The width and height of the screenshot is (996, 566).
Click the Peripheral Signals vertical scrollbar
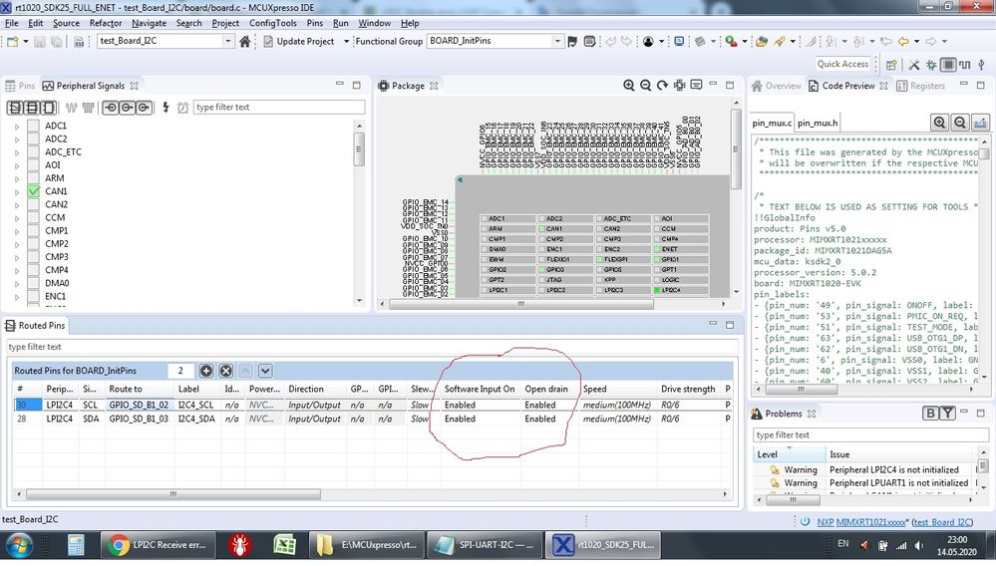[x=360, y=149]
